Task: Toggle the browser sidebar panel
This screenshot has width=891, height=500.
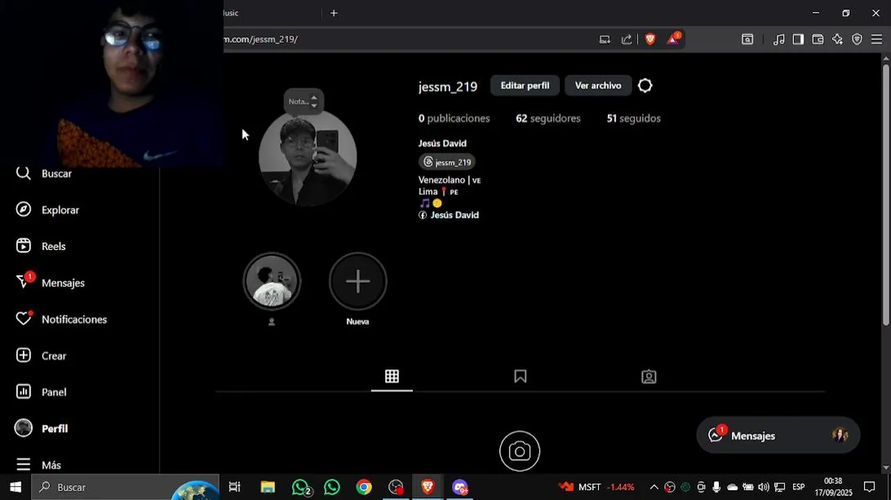Action: 798,40
